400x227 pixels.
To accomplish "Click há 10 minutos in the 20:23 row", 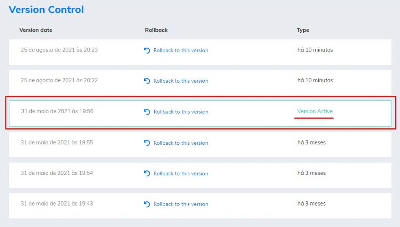I will tap(315, 50).
